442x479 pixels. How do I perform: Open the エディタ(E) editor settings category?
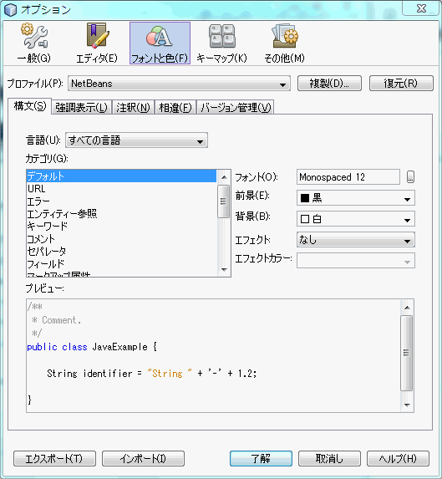pyautogui.click(x=97, y=43)
